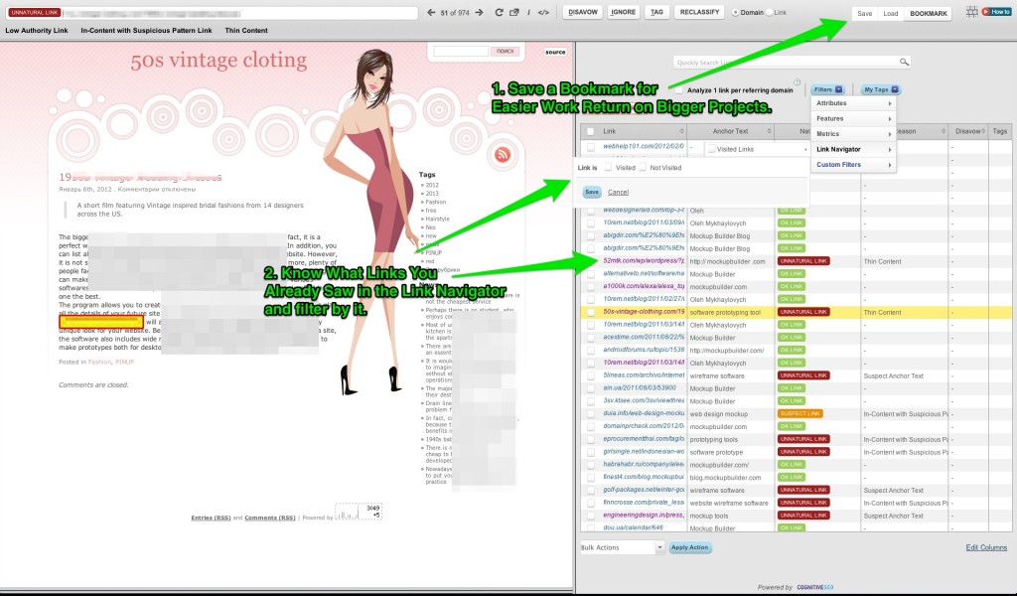The height and width of the screenshot is (596, 1017).
Task: Click the Fashion tag in sidebar
Action: 435,202
